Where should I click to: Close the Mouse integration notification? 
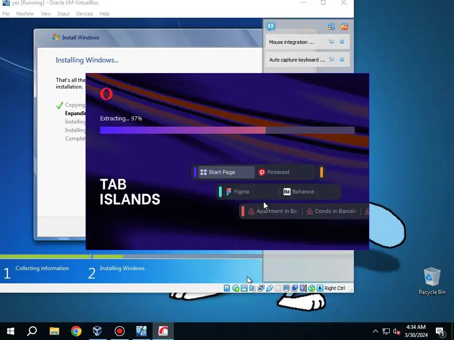(x=342, y=42)
